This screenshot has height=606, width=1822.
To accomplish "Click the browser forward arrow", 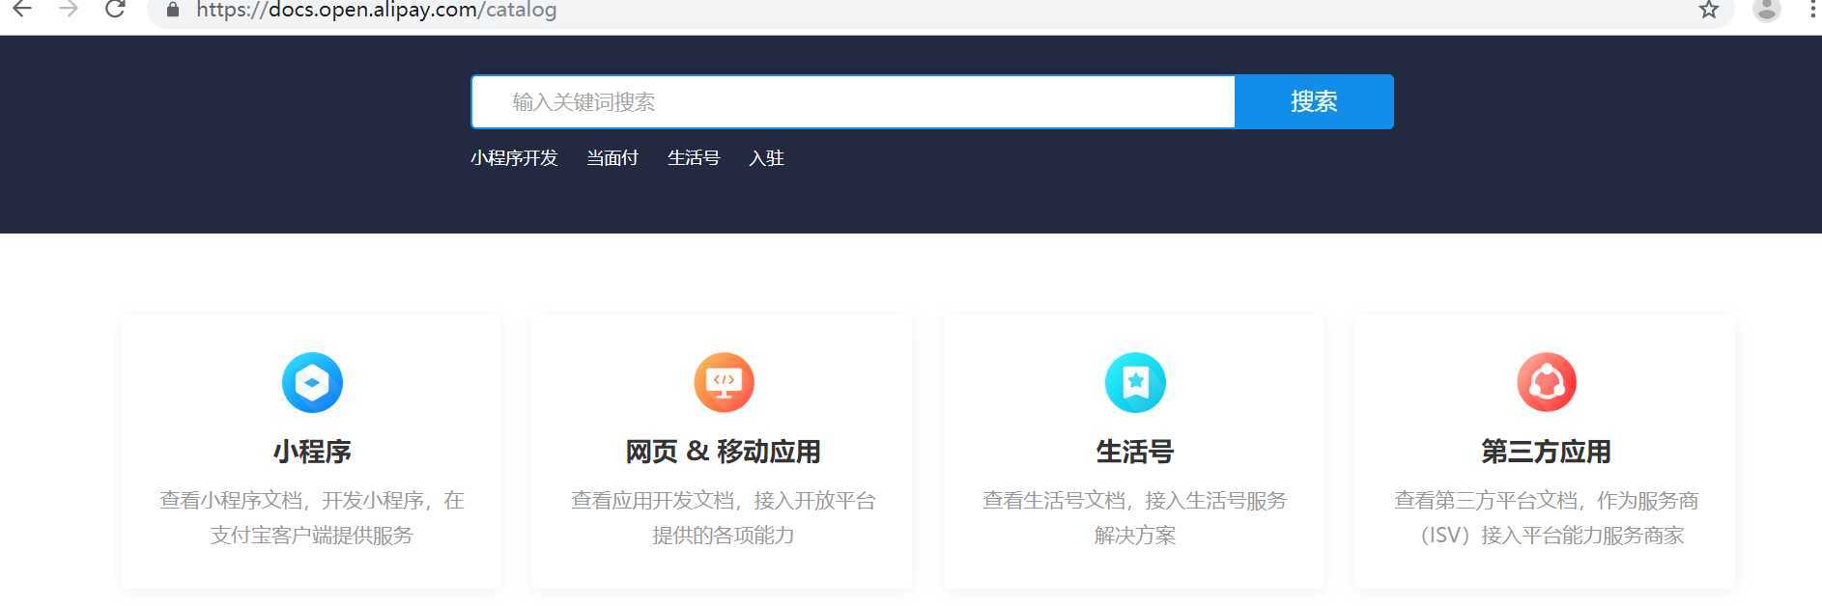I will click(69, 9).
